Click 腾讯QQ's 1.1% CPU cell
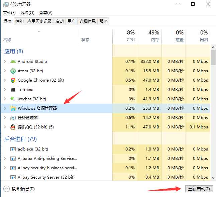Image resolution: width=216 pixels, height=197 pixels. coord(125,127)
